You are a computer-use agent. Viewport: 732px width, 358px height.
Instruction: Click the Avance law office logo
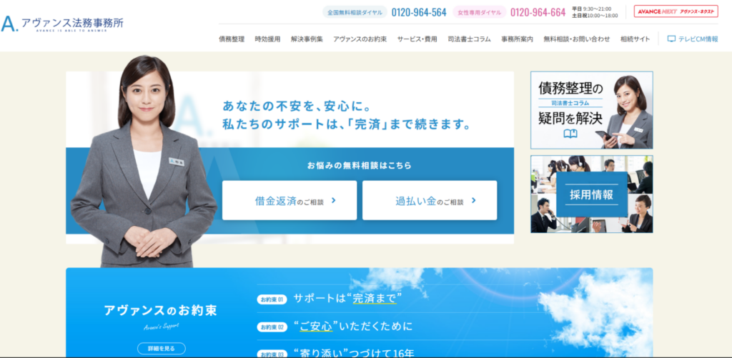62,24
